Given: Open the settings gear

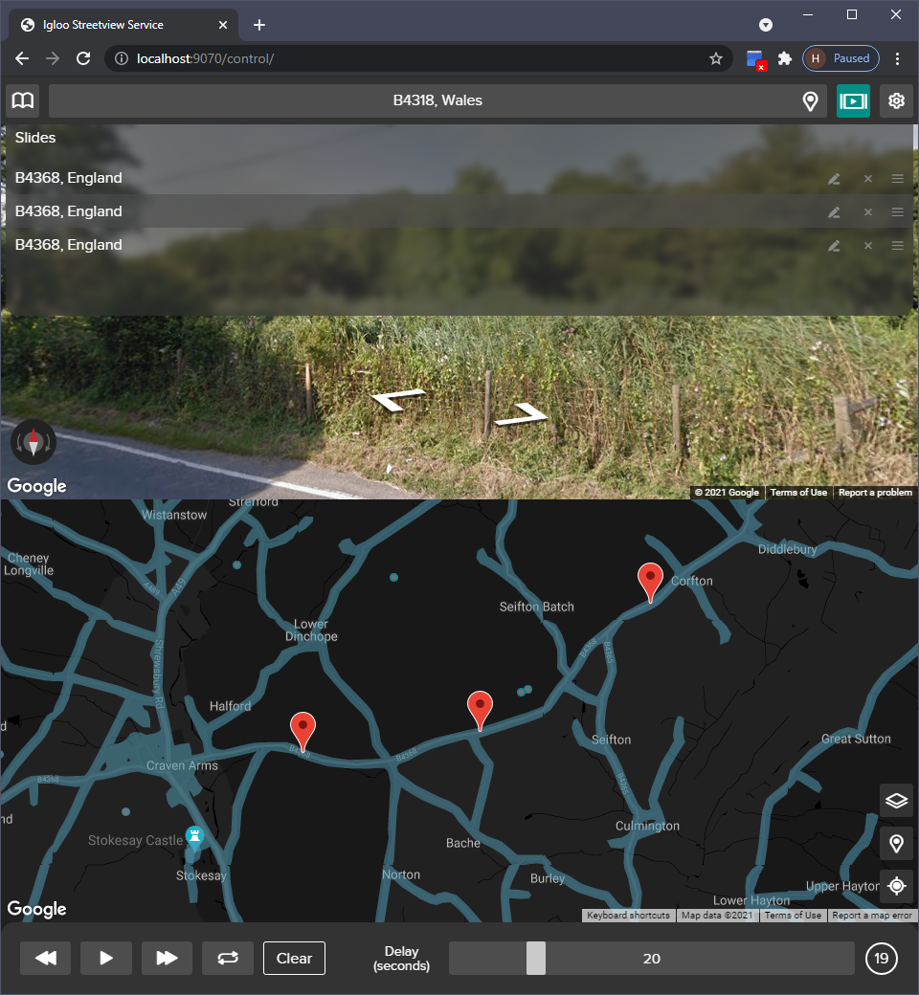Looking at the screenshot, I should [x=896, y=100].
